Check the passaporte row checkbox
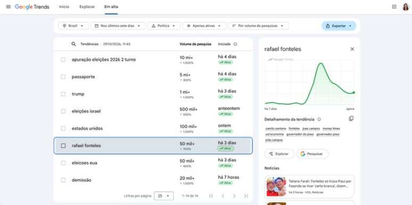 pos(63,77)
